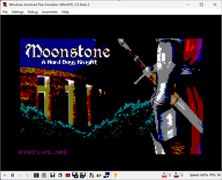This screenshot has height=180, width=222.
Task: Click the clipboard paste/auto-type icon
Action: pyautogui.click(x=44, y=175)
